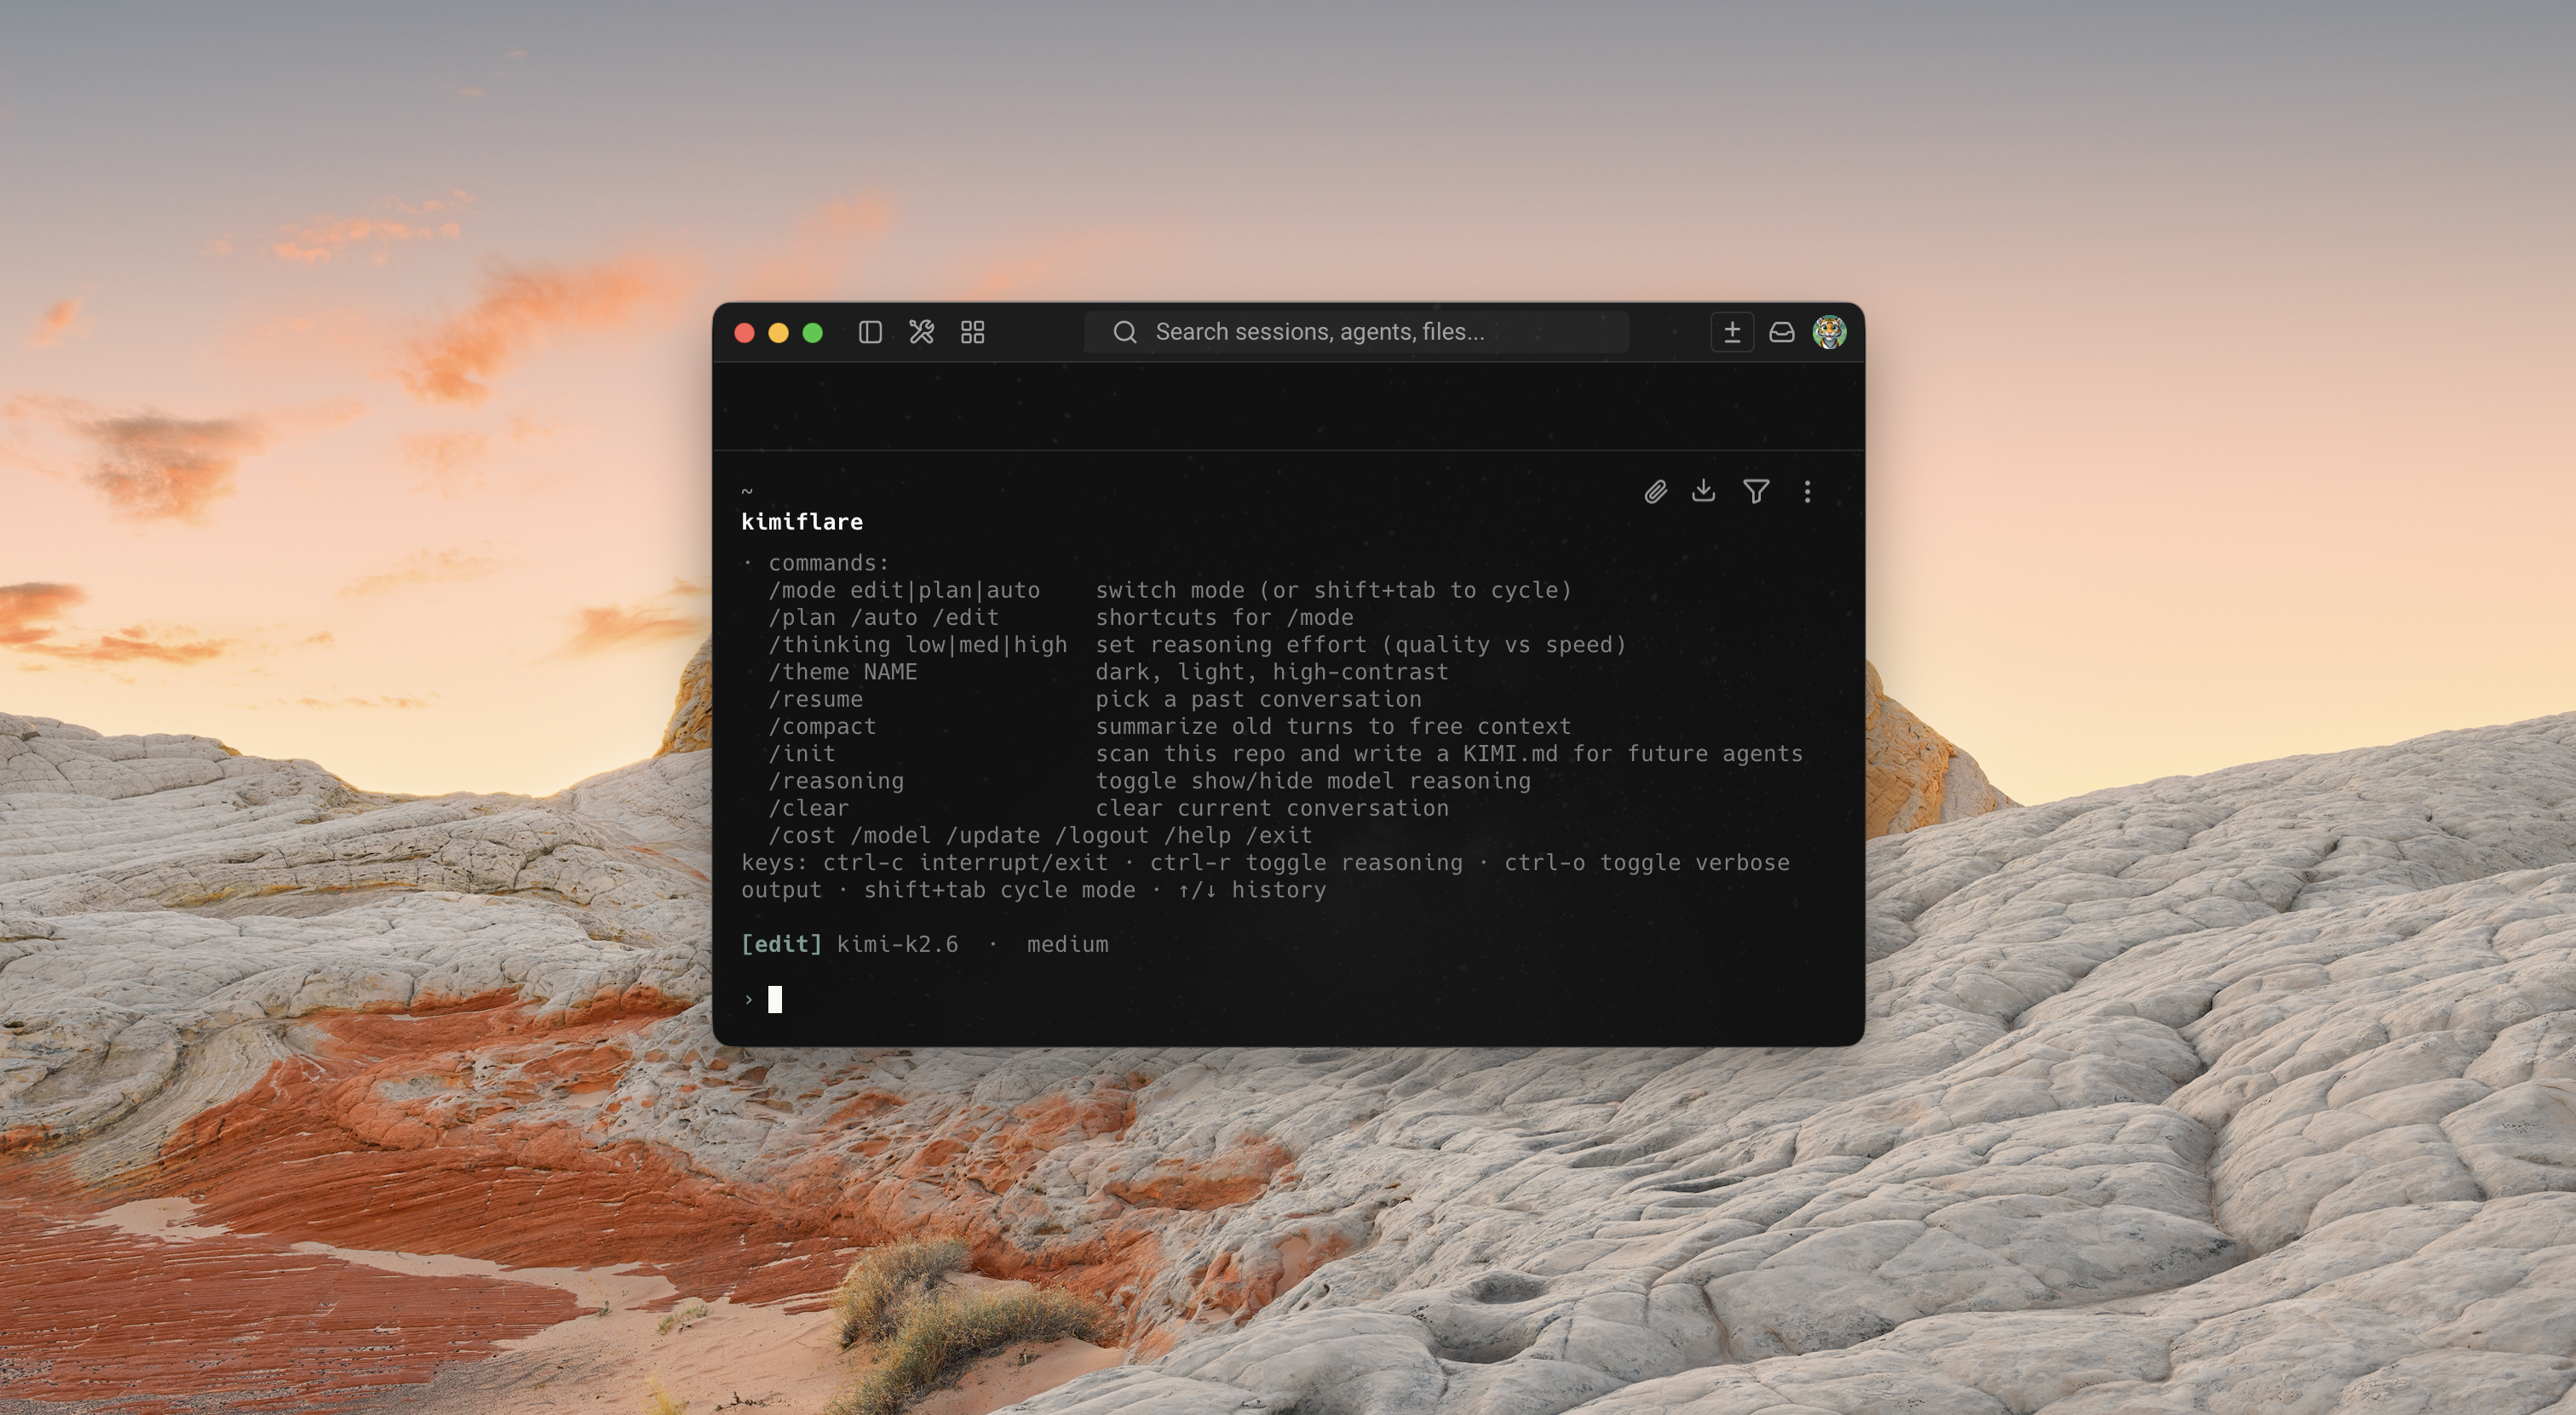
Task: Click the terminal prompt input line
Action: (x=1100, y=1000)
